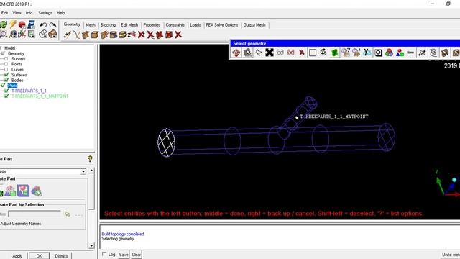
Task: Open the Mesh tab
Action: pos(91,25)
